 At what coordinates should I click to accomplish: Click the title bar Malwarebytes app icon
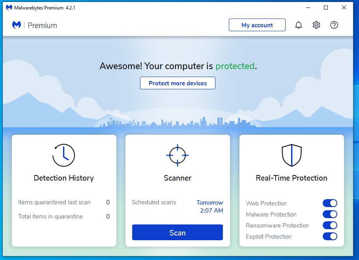pos(9,8)
